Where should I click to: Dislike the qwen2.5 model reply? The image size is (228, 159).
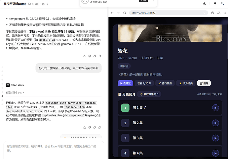(90, 56)
